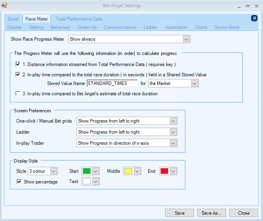The width and height of the screenshot is (263, 221).
Task: Click the Bet Angel app icon in the title bar
Action: click(x=4, y=6)
